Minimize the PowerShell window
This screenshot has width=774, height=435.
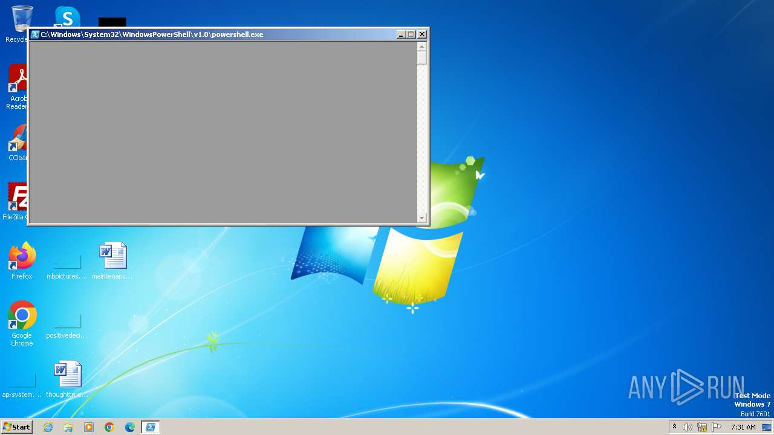[401, 34]
